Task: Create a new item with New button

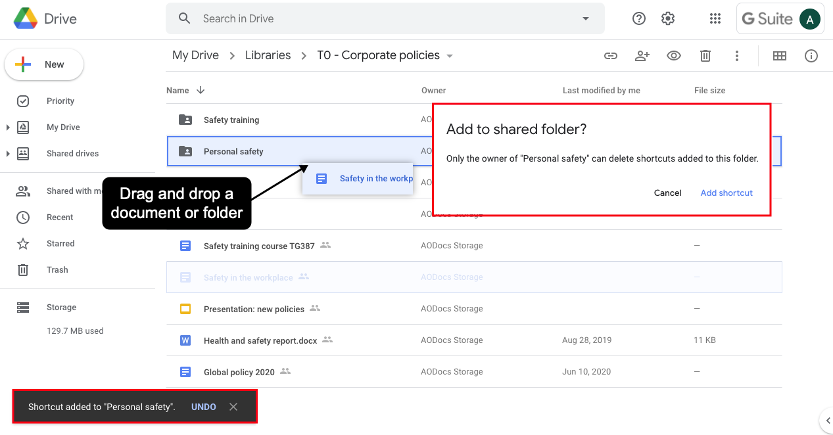Action: (44, 64)
